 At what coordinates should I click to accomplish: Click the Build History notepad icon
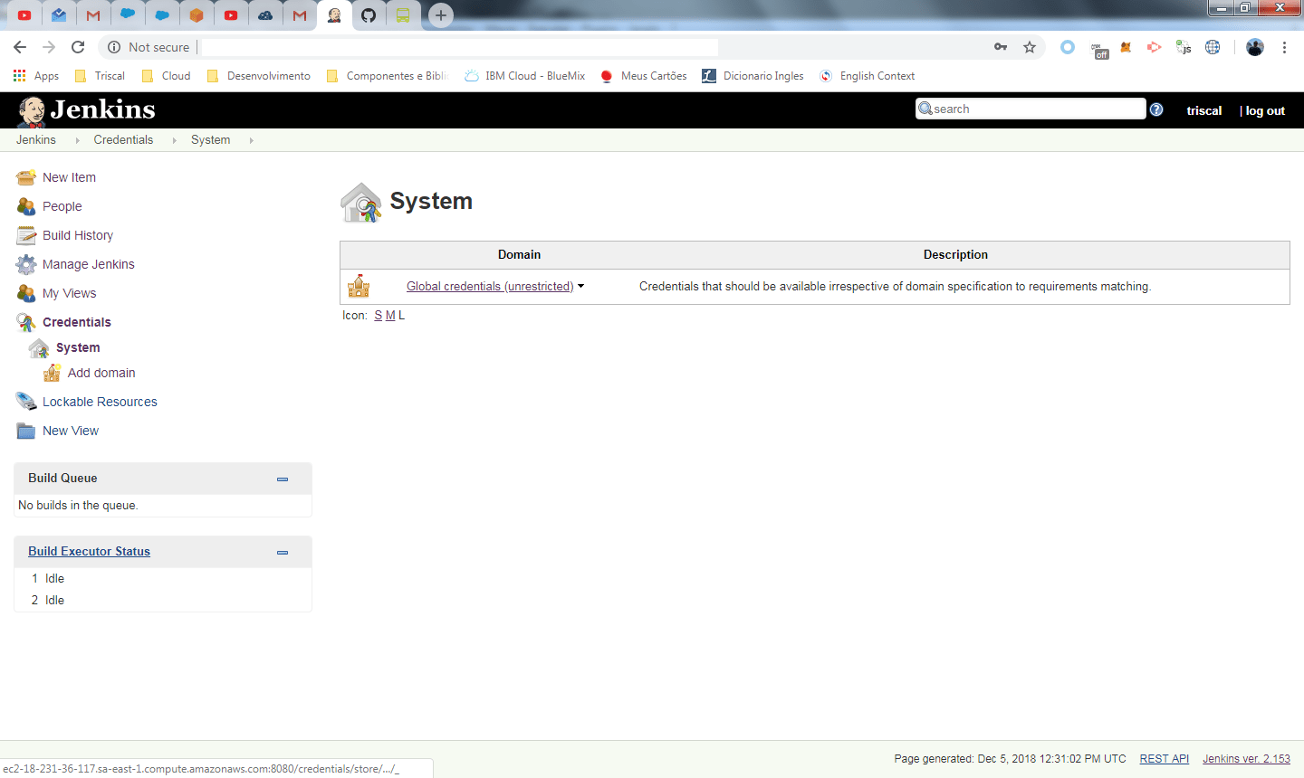[26, 235]
